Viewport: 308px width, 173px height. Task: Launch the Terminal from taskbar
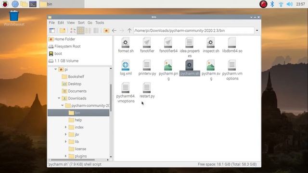coord(33,4)
